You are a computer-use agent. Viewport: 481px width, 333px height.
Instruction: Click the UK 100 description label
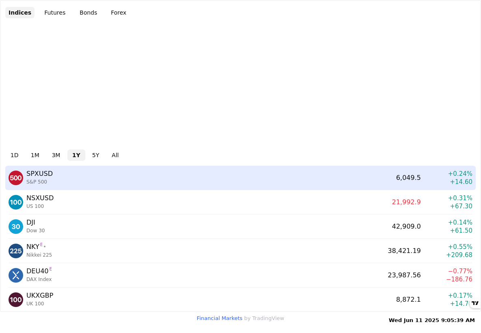click(x=35, y=304)
